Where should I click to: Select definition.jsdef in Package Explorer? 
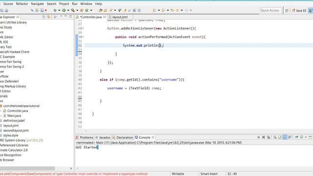[14, 121]
